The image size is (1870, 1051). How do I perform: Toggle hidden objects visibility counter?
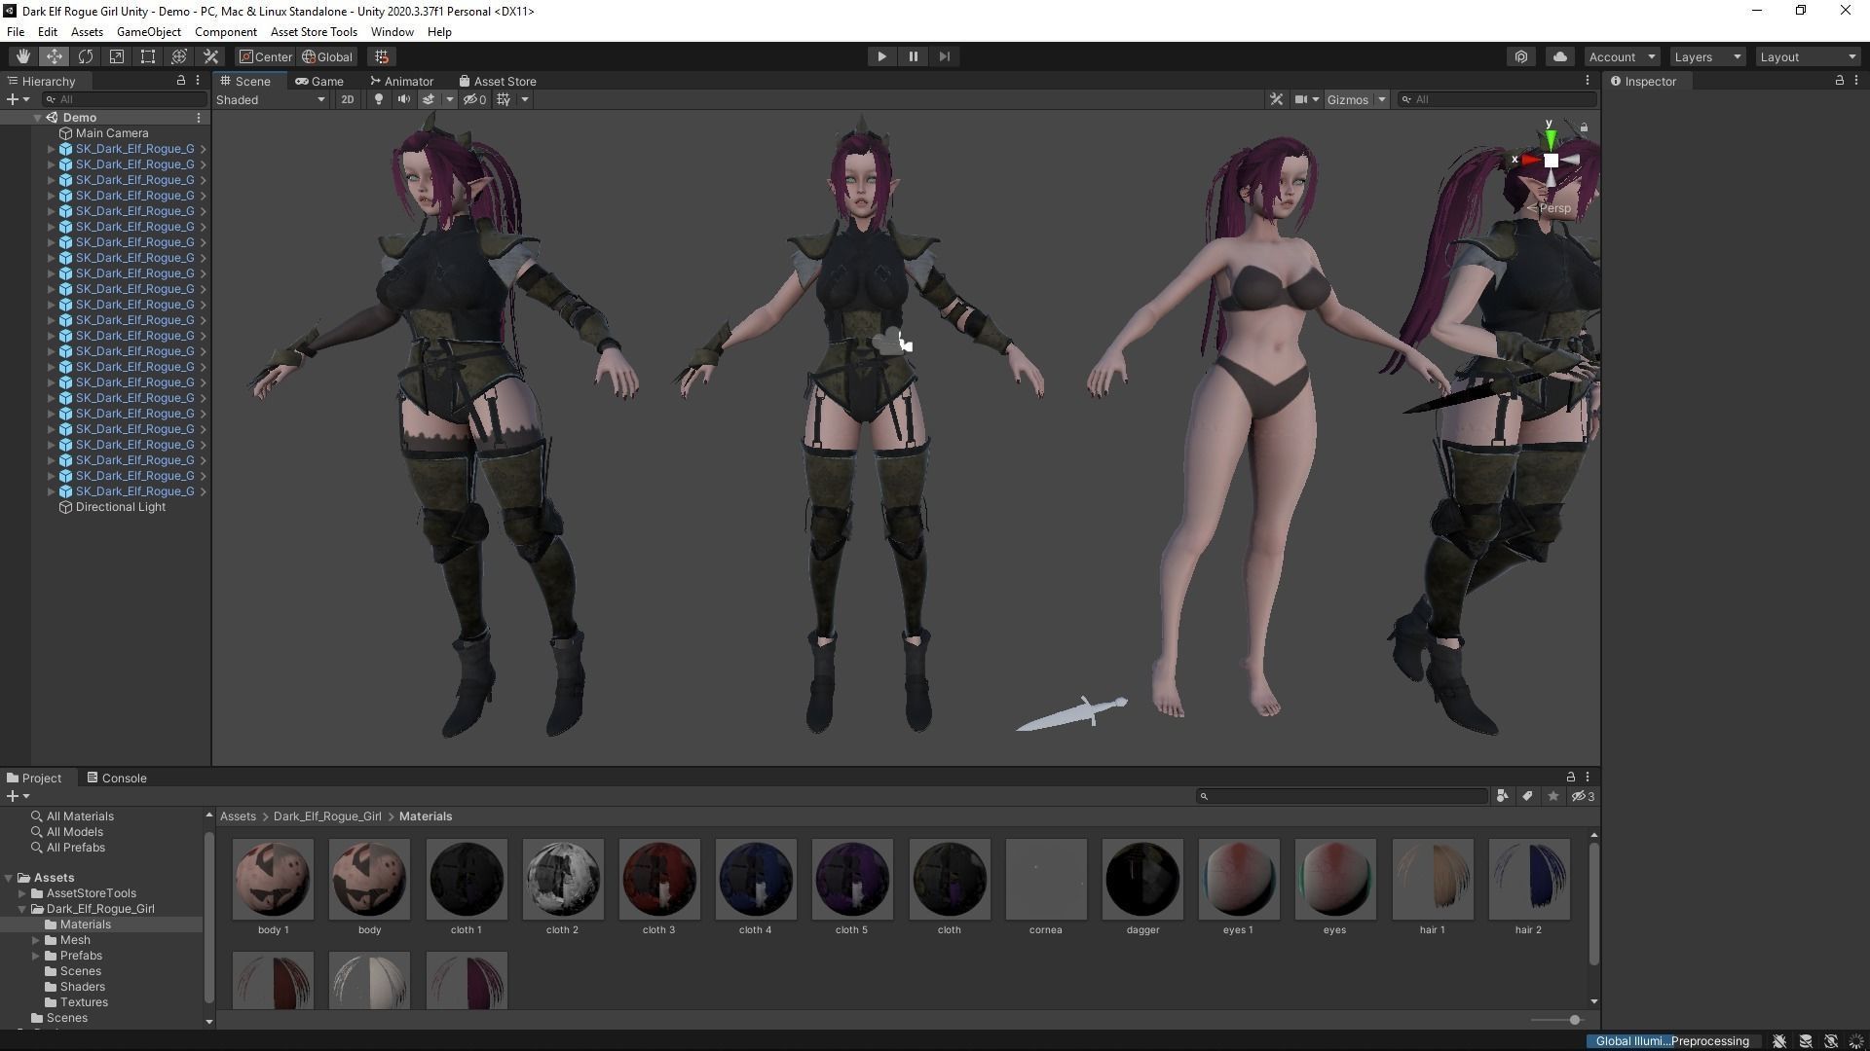point(475,99)
